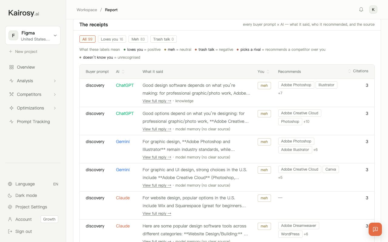
Task: Click the Analysis pulse icon
Action: click(x=12, y=81)
